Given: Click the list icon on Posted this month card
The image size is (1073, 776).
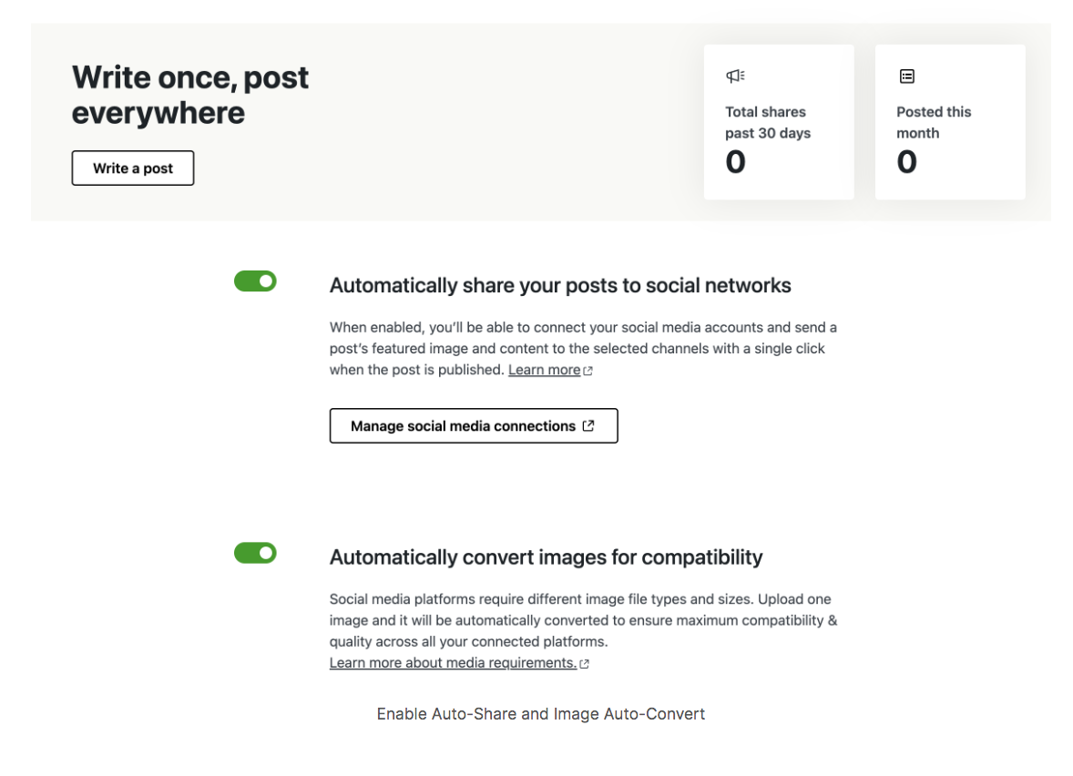Looking at the screenshot, I should pos(906,76).
